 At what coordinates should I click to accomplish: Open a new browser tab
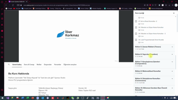30,1
